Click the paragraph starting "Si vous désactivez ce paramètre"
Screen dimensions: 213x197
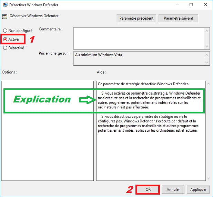[148, 123]
